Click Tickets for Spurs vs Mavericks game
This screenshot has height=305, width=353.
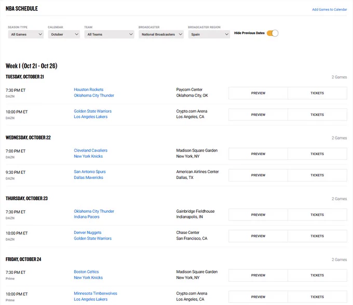[317, 175]
